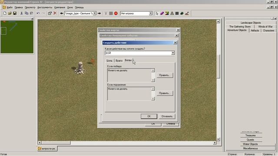Click the Save floppy disk icon
Image resolution: width=278 pixels, height=156 pixels.
tap(15, 13)
